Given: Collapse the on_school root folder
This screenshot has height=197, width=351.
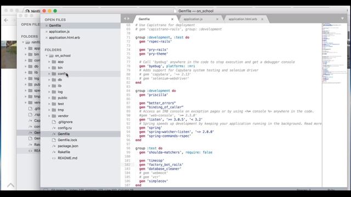Looking at the screenshot, I should click(x=47, y=56).
